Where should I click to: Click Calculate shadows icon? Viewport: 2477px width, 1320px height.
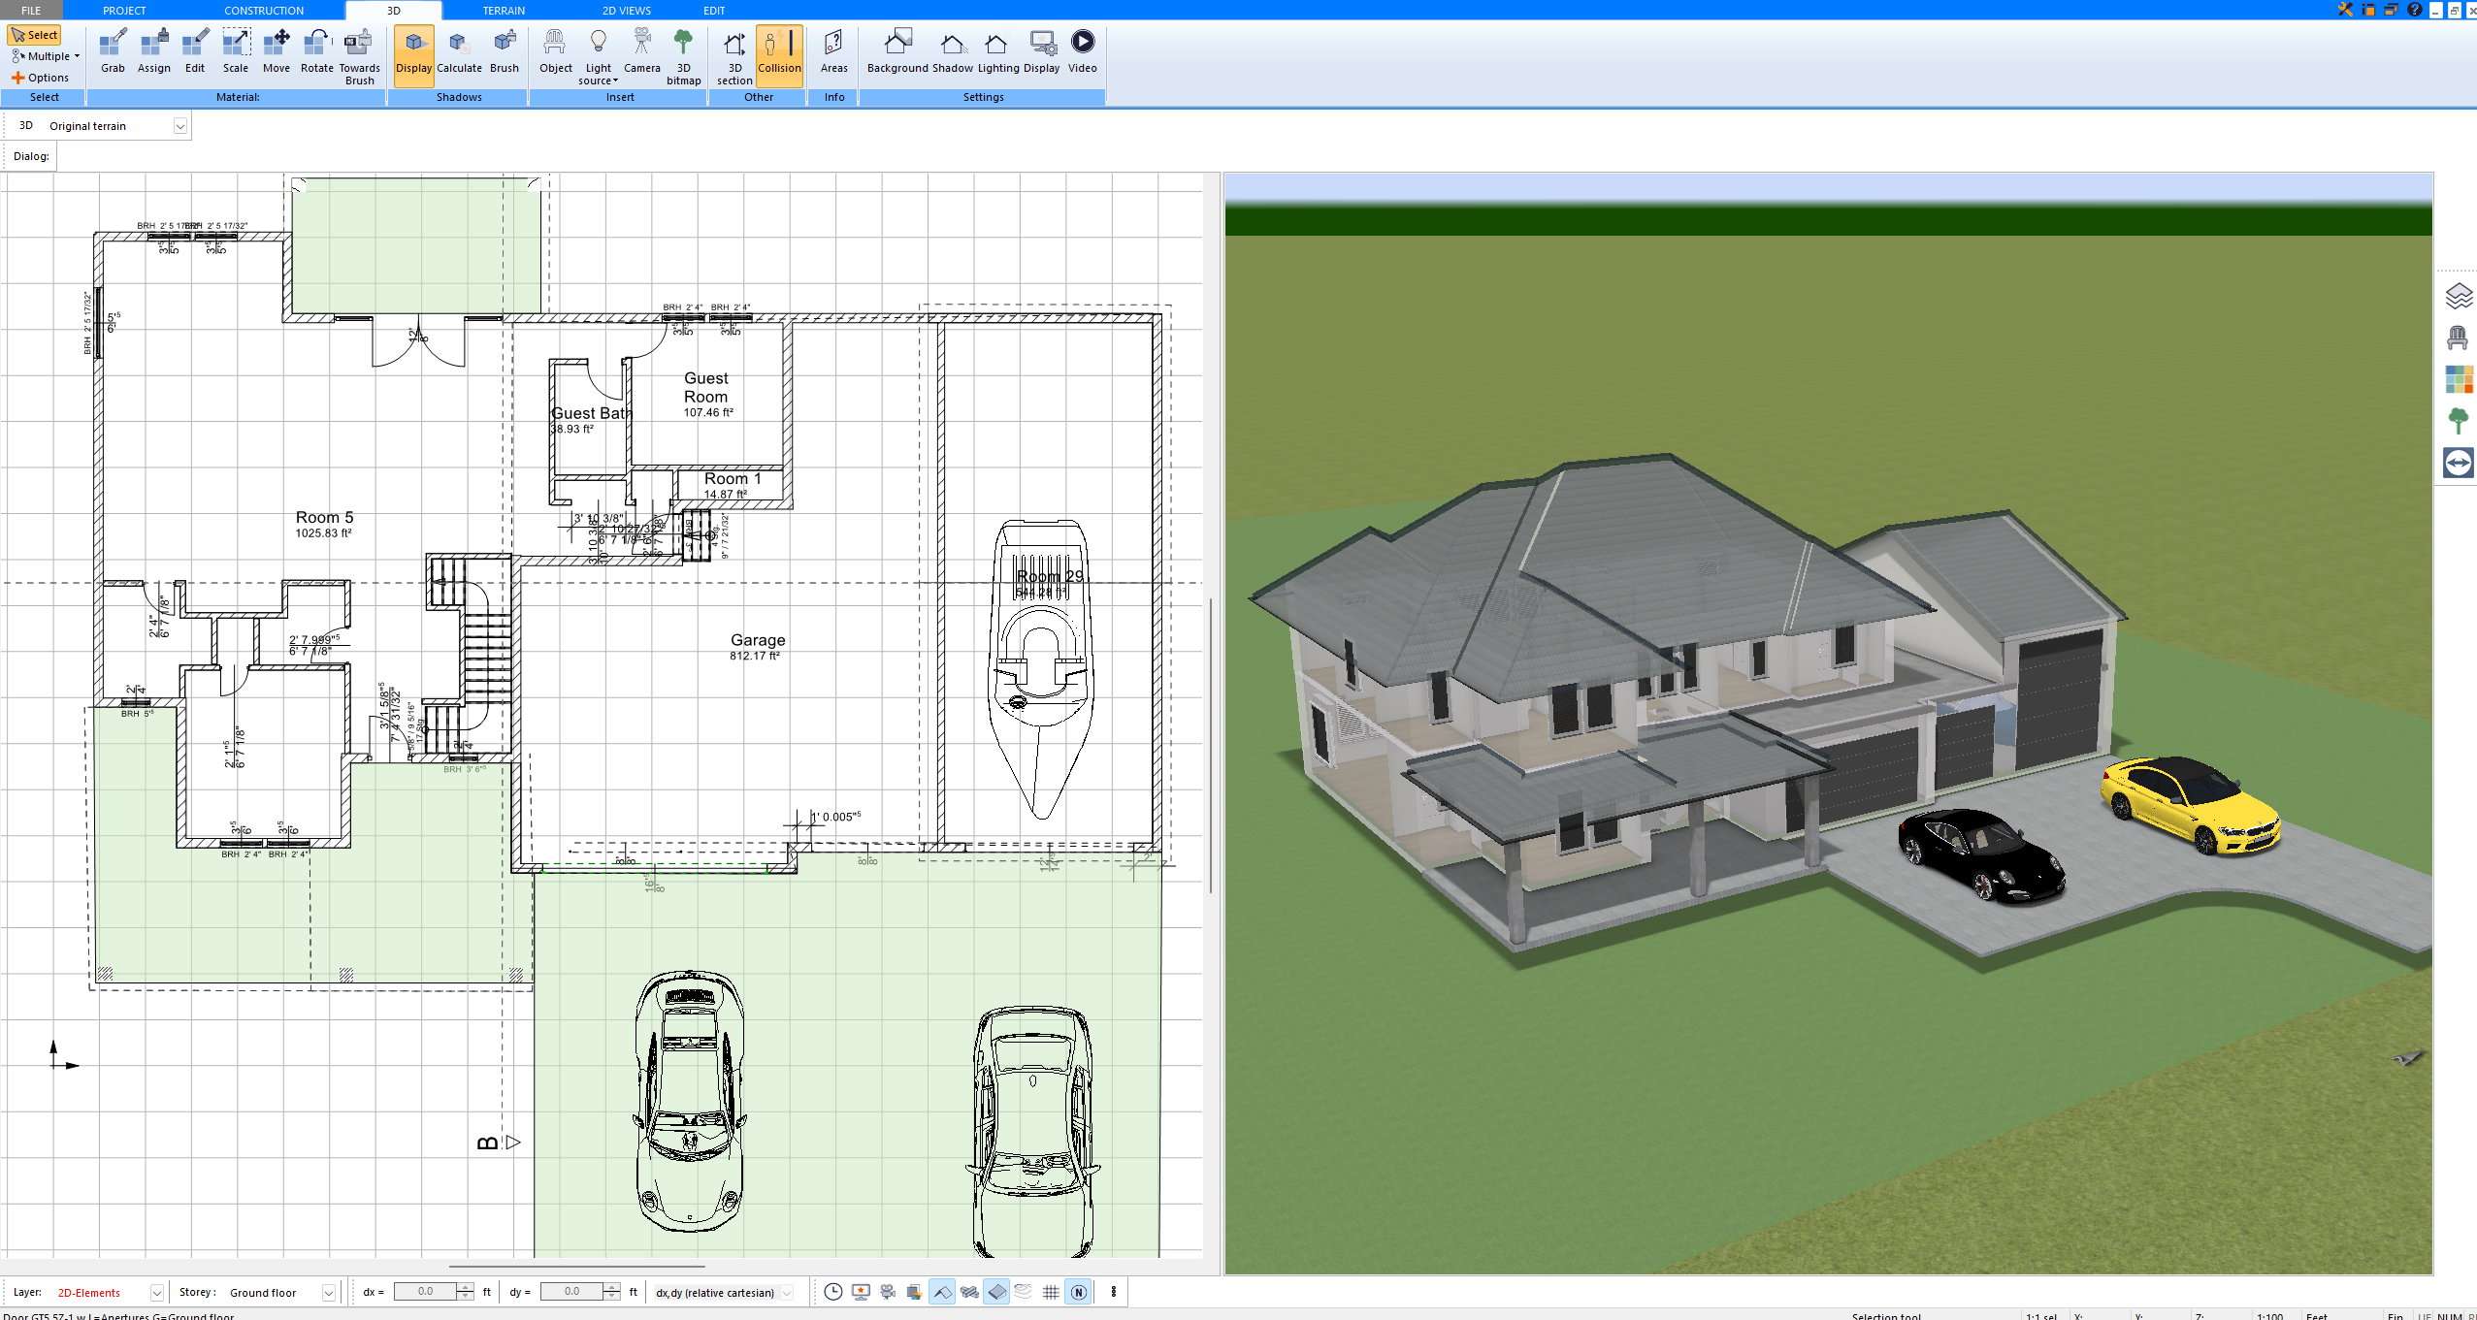[x=459, y=51]
